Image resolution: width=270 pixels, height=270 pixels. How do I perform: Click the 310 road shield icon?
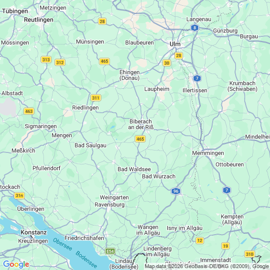click(249, 254)
